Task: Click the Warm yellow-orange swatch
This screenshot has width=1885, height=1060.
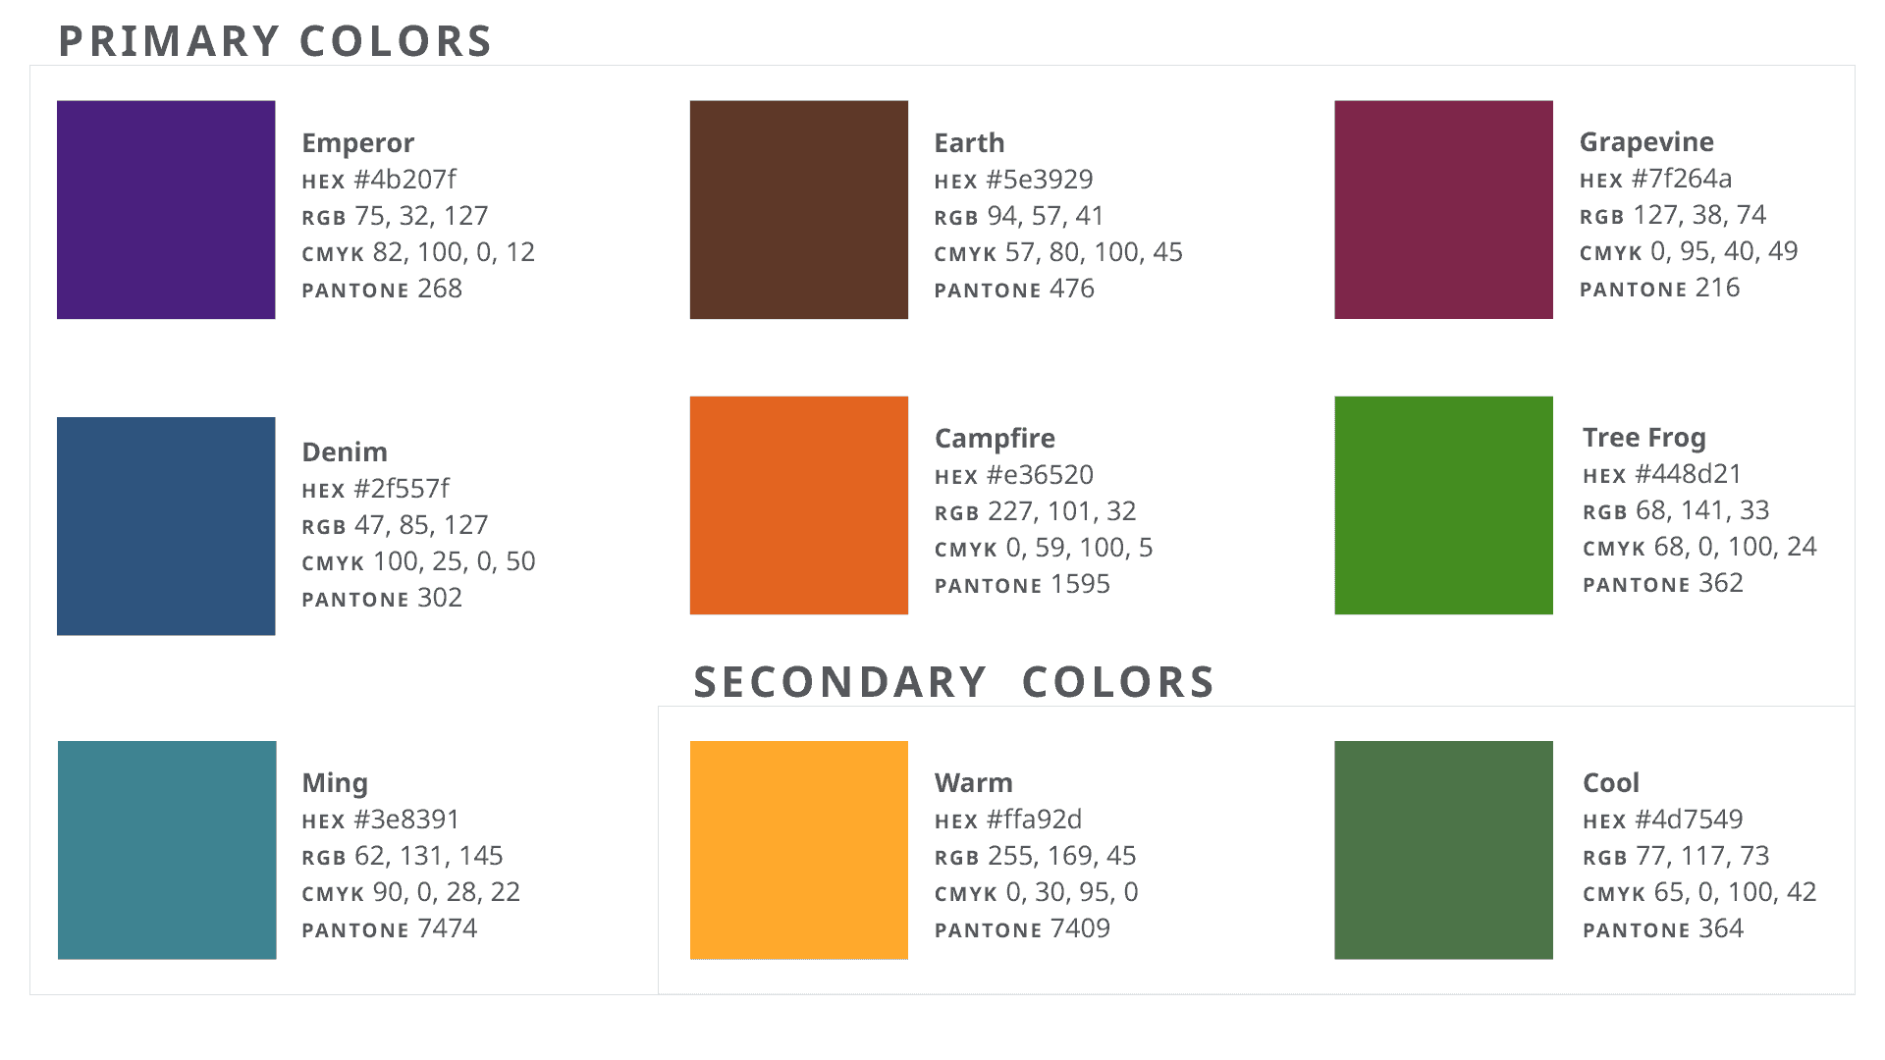Action: (x=799, y=850)
